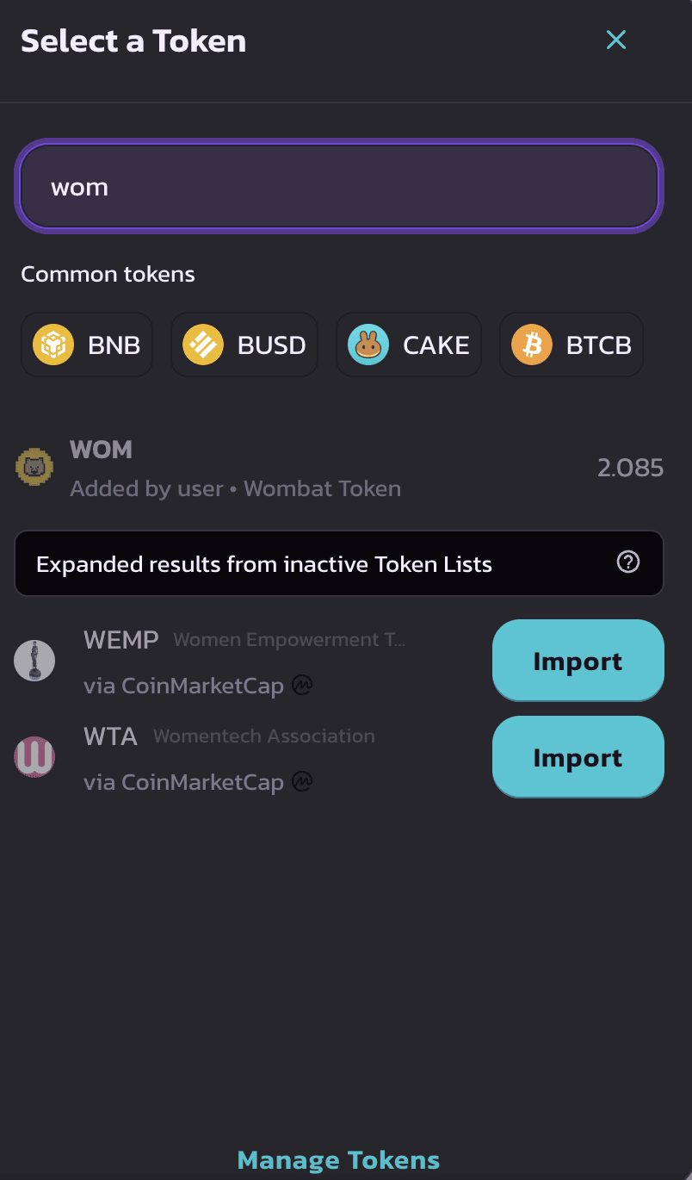Click the BNB coin icon
The image size is (692, 1180).
[x=53, y=345]
